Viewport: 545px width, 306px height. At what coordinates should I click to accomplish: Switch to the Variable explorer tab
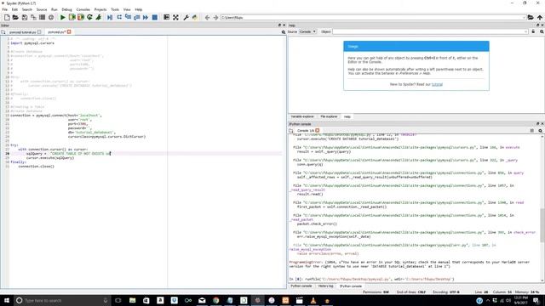(302, 116)
